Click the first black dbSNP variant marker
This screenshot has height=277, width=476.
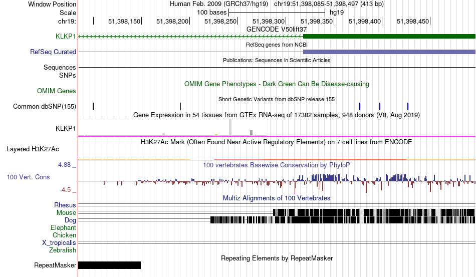pos(93,107)
